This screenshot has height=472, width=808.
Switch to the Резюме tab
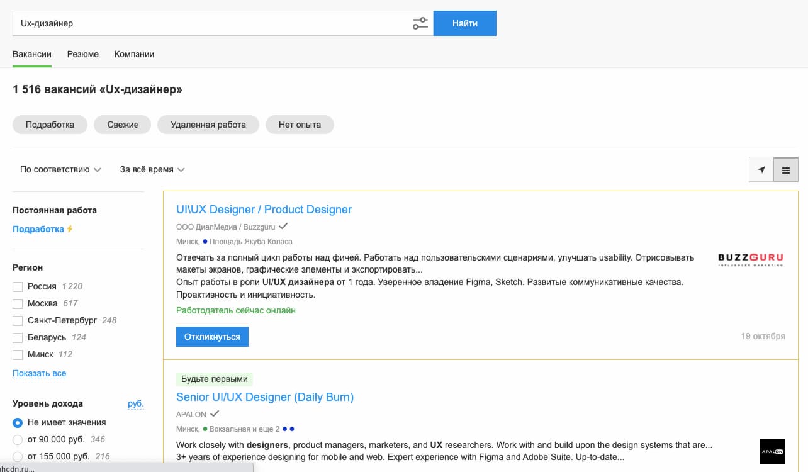82,54
